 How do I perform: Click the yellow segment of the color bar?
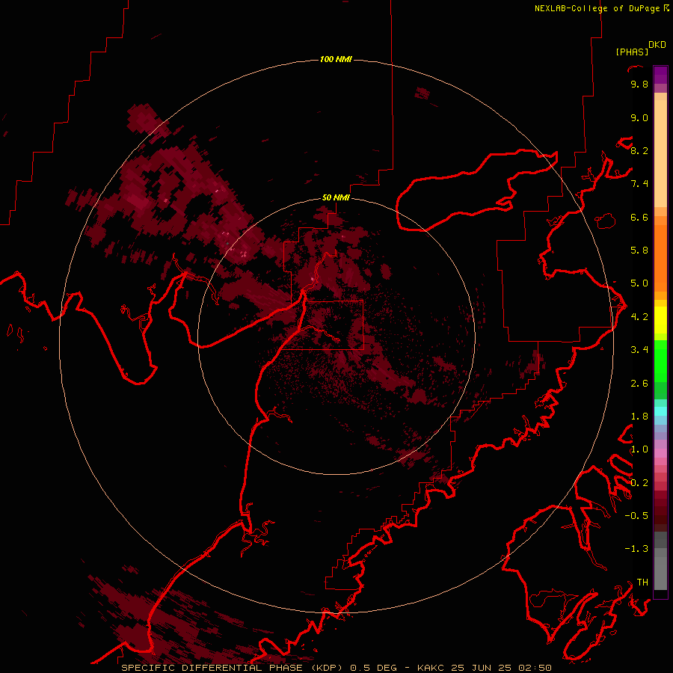click(x=660, y=320)
